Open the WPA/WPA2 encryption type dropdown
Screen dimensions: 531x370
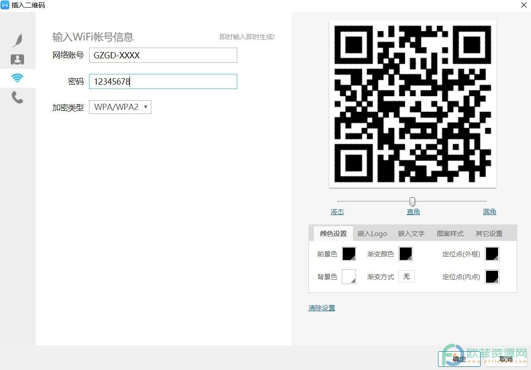(x=120, y=107)
